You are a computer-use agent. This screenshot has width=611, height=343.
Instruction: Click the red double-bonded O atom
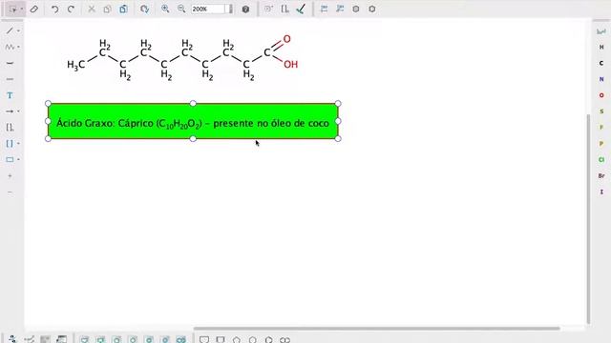286,39
